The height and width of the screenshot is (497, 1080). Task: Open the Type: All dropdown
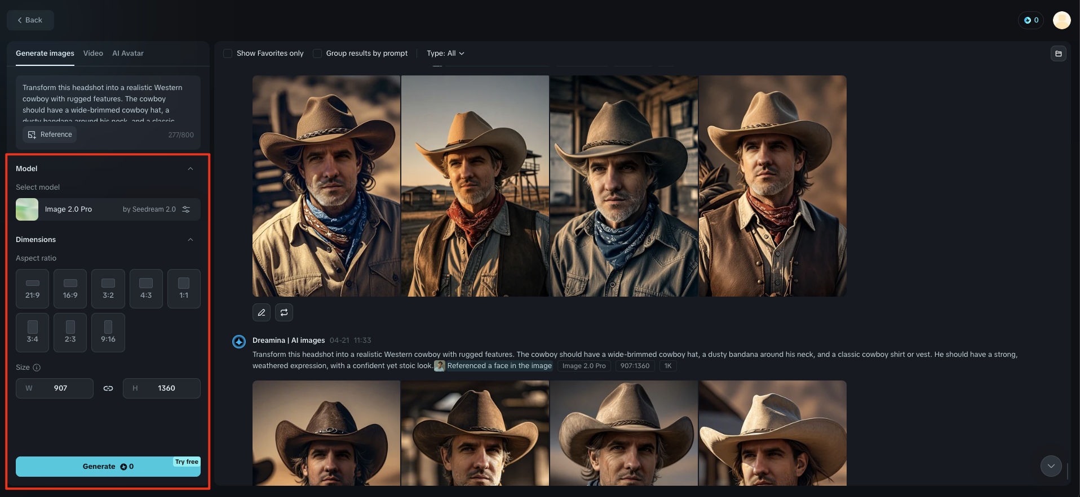[x=445, y=53]
